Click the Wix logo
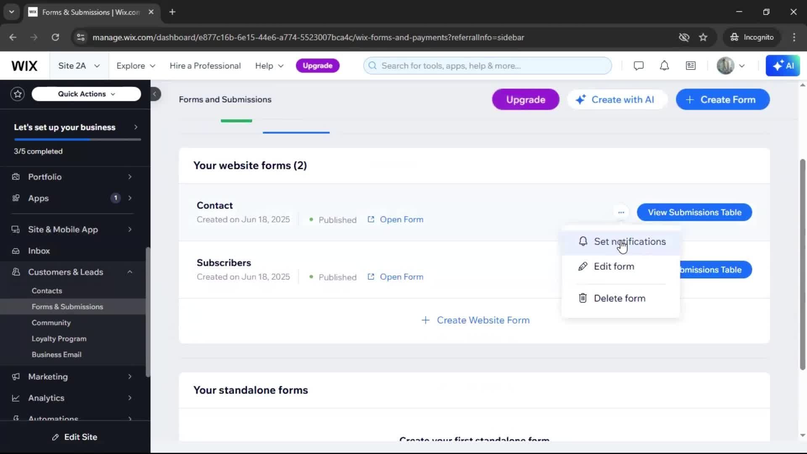This screenshot has width=807, height=454. click(24, 66)
